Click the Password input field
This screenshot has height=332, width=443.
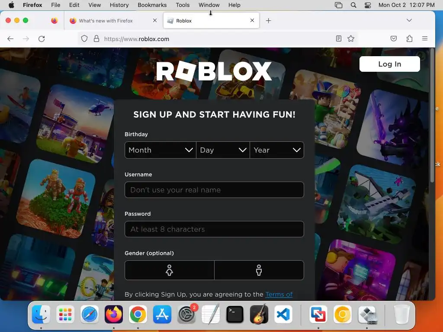(x=214, y=229)
